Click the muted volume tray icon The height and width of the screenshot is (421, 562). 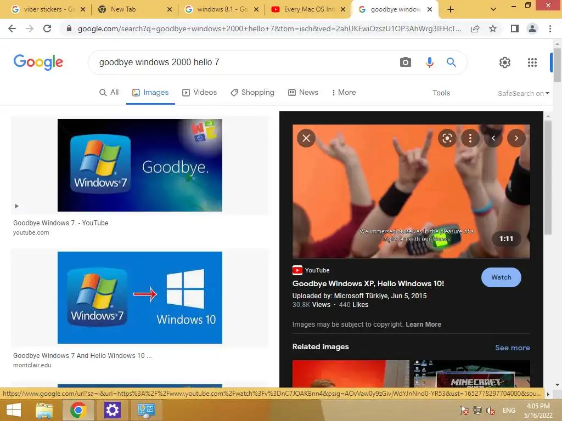click(490, 411)
